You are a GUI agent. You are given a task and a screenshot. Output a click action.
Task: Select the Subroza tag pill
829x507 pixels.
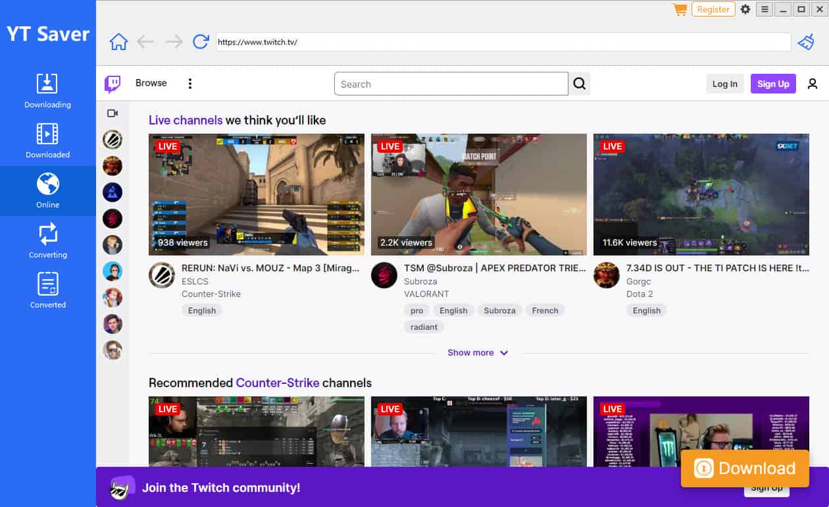[499, 311]
